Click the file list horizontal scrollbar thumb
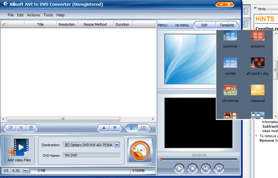 coord(63,119)
